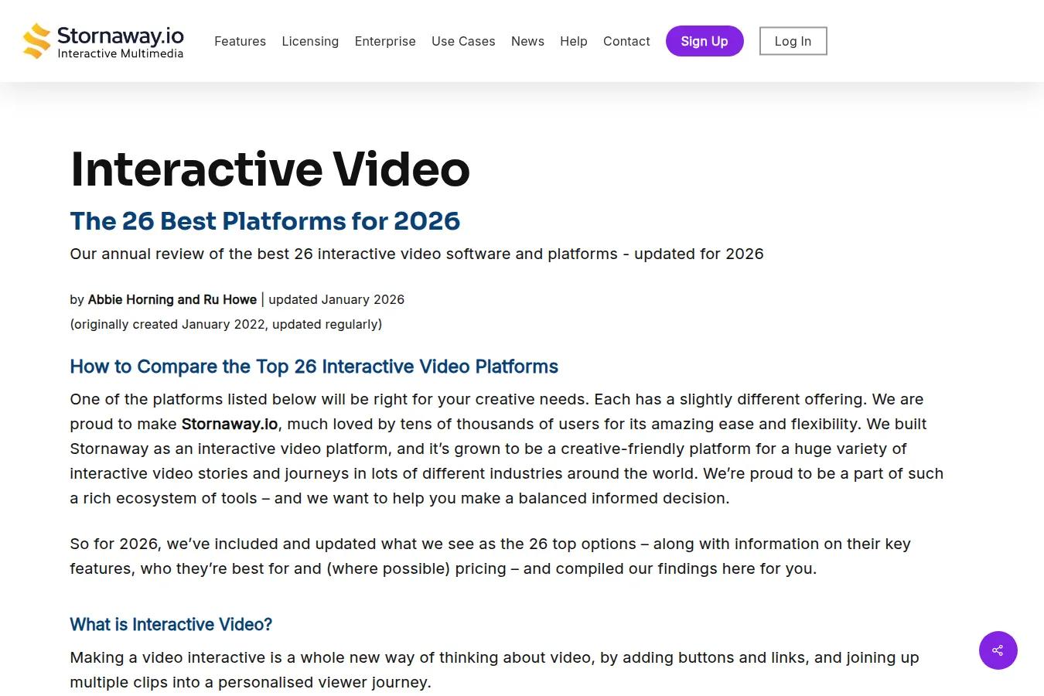This screenshot has height=696, width=1044.
Task: Open the Features menu item
Action: click(x=240, y=41)
